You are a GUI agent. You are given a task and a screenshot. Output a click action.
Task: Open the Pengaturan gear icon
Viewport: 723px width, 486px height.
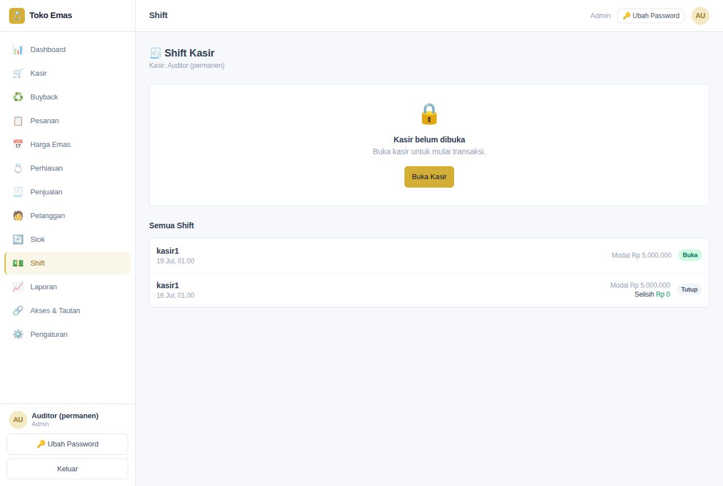(18, 335)
